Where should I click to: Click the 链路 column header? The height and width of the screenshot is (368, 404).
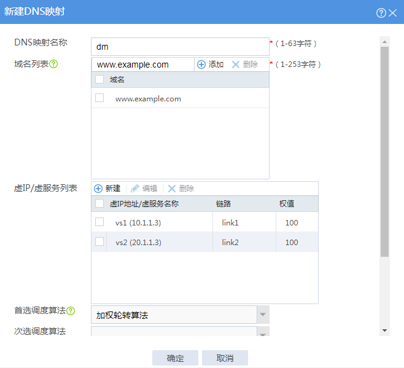[223, 204]
